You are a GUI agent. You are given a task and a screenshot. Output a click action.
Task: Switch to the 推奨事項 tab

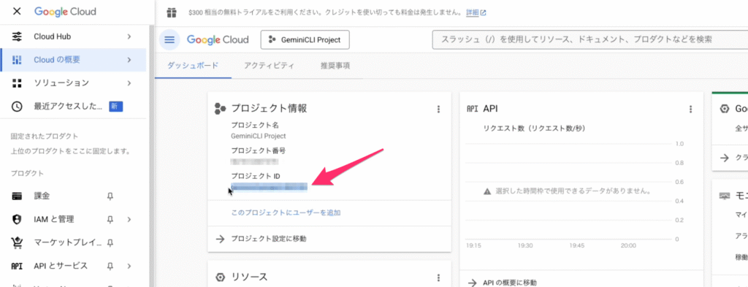pos(335,65)
